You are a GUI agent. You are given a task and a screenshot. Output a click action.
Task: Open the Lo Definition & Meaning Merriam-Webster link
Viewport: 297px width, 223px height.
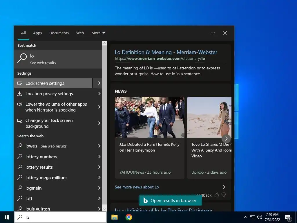(x=166, y=52)
